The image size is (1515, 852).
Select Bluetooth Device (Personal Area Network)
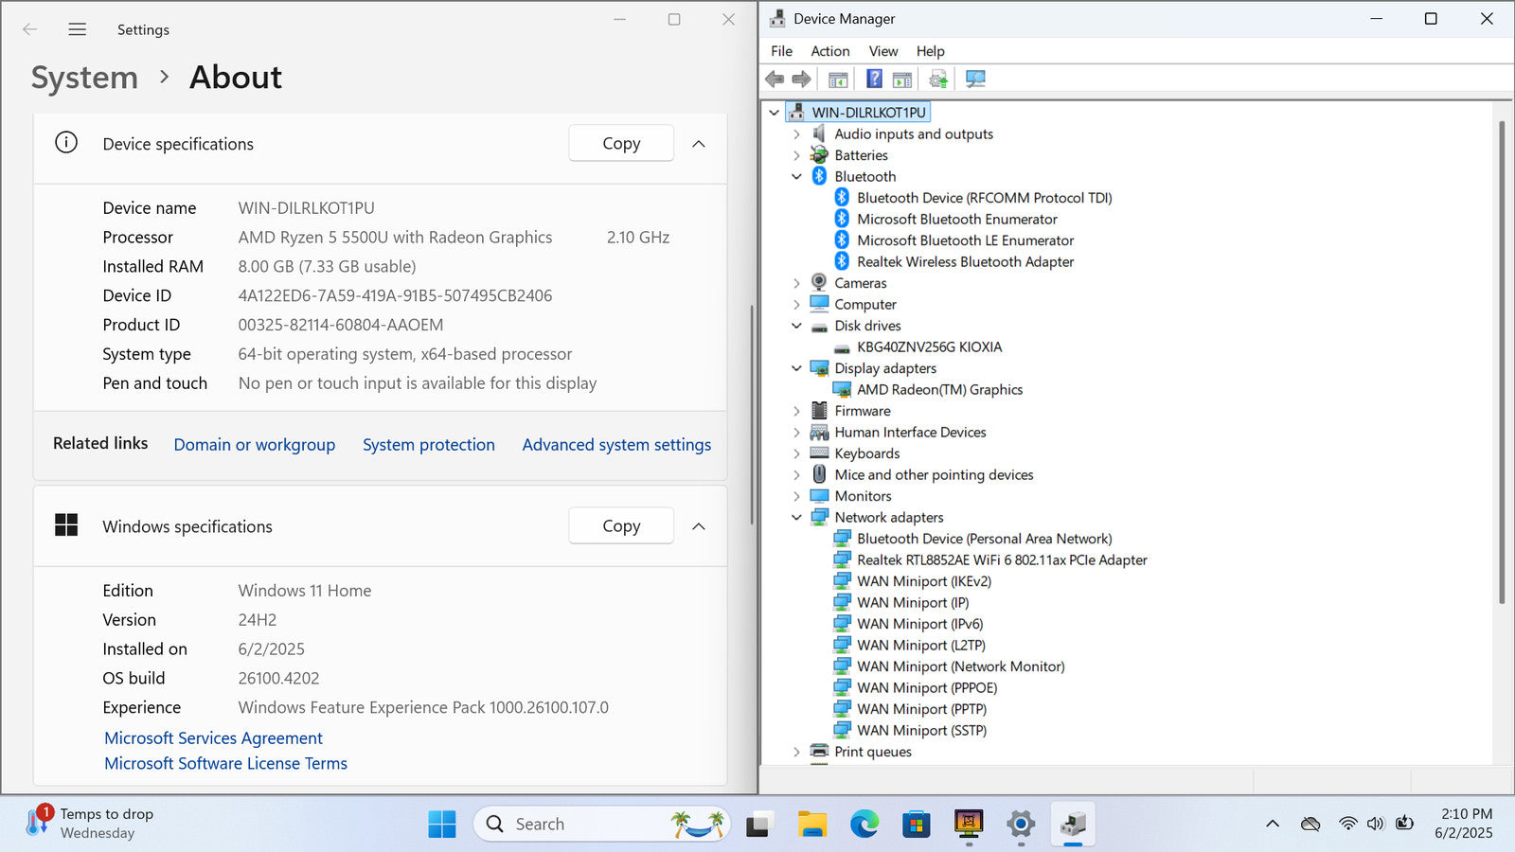[x=984, y=539]
